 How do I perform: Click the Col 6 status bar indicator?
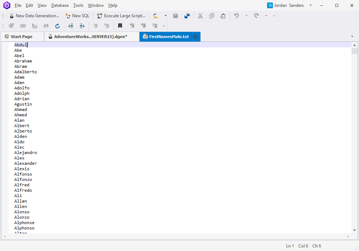coord(303,246)
